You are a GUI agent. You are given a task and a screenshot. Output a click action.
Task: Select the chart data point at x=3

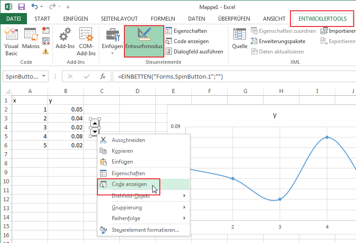coord(280,199)
